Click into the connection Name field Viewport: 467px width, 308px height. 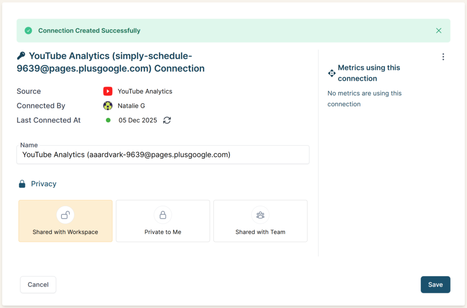163,155
